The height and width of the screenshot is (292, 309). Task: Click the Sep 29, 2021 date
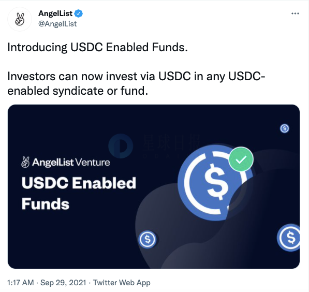pyautogui.click(x=63, y=282)
